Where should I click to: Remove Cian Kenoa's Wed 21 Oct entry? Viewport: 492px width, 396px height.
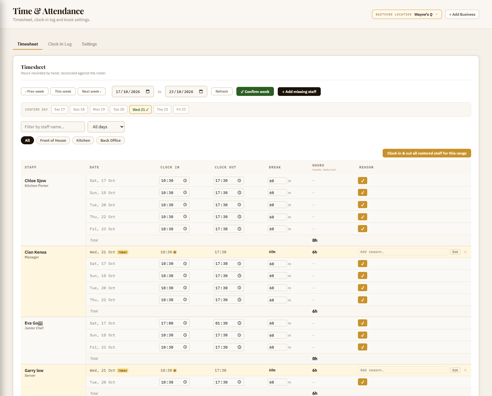[x=465, y=252]
